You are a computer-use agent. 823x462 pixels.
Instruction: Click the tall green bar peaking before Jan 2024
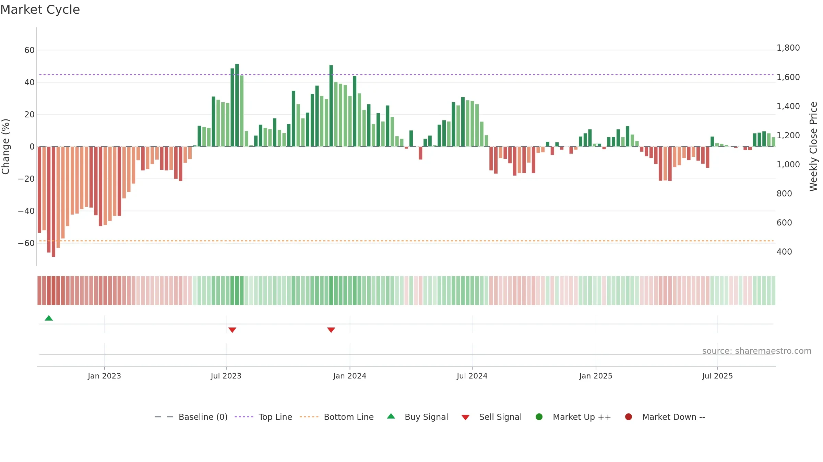331,106
